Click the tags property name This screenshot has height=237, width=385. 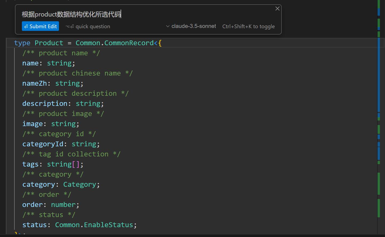[30, 164]
